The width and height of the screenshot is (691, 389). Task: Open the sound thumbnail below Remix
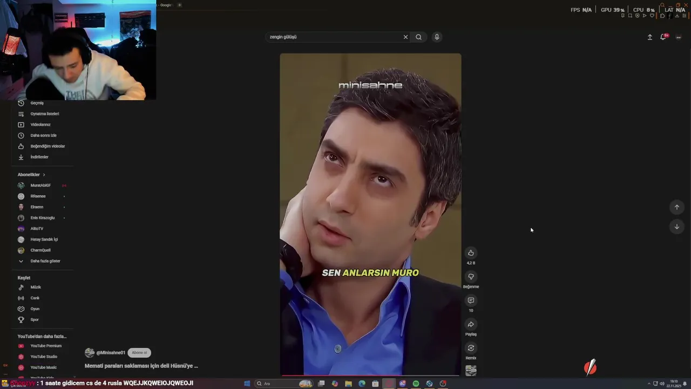pyautogui.click(x=471, y=370)
